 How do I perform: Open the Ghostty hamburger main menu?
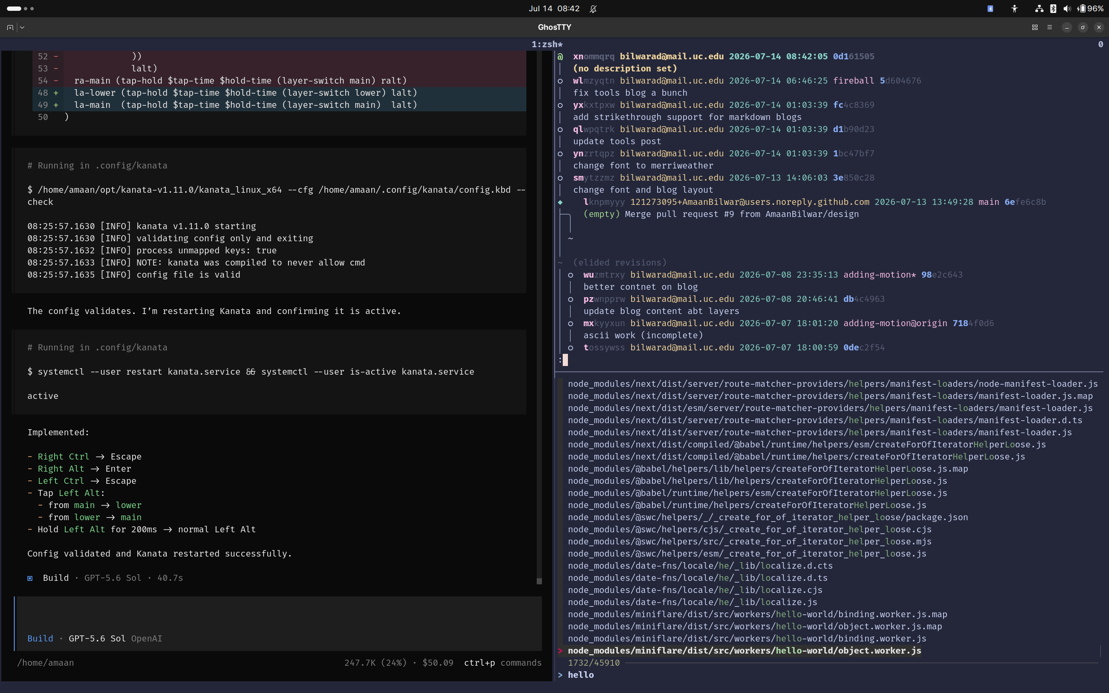point(1049,27)
